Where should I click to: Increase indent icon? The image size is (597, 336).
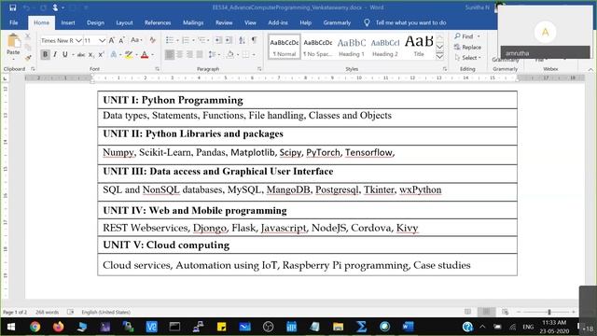click(229, 40)
